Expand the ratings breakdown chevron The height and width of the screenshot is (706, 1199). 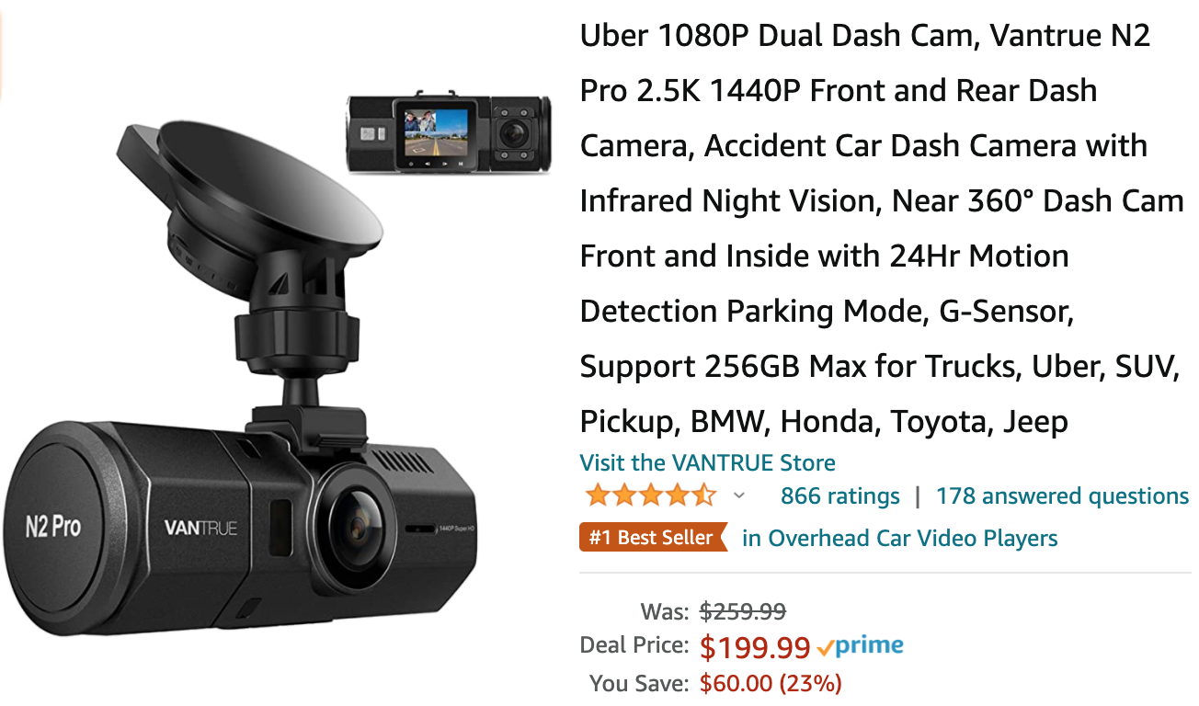point(738,496)
